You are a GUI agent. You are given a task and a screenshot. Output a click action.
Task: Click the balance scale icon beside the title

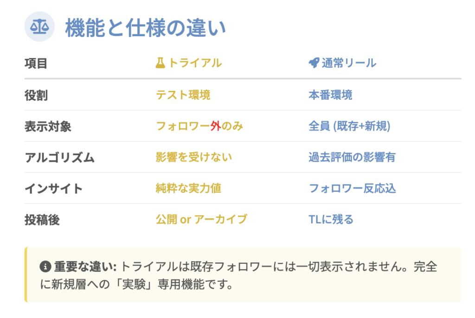39,27
